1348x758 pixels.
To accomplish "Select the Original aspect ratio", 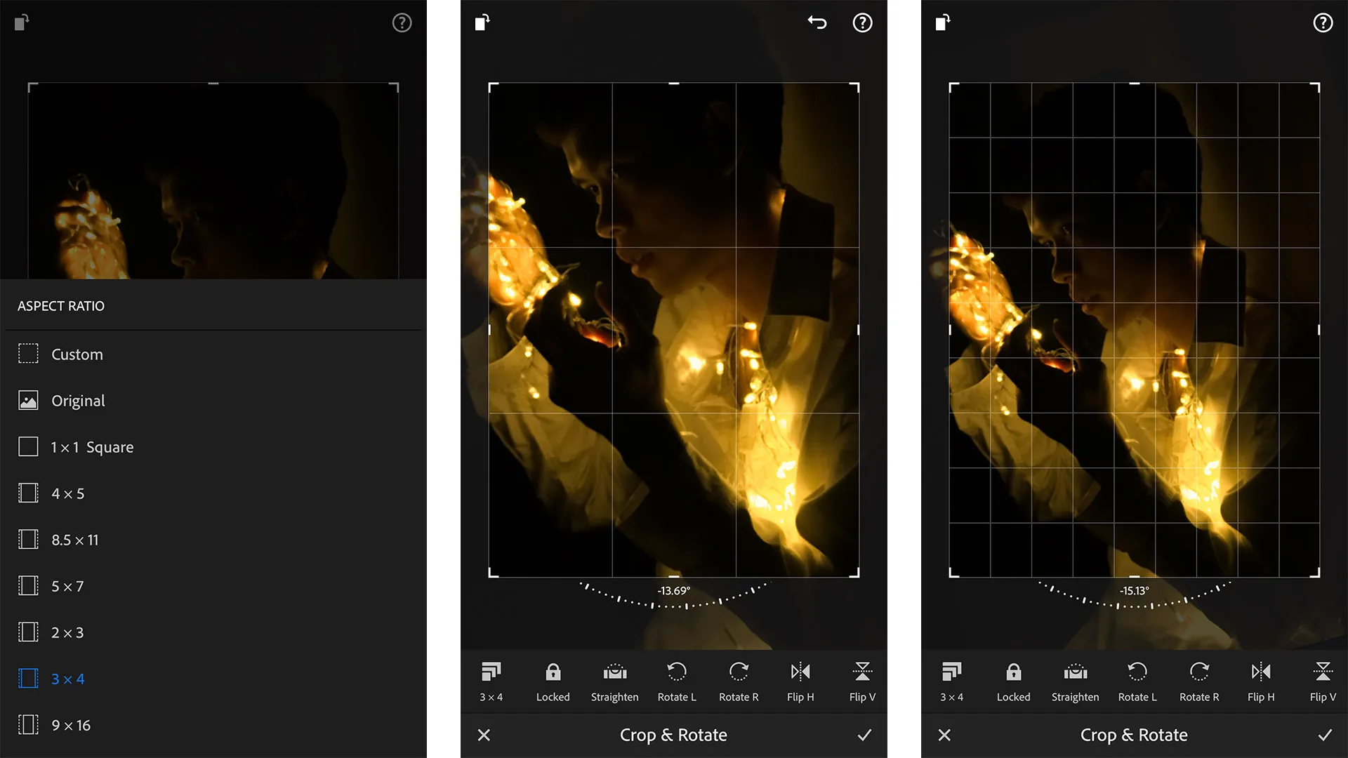I will [78, 400].
